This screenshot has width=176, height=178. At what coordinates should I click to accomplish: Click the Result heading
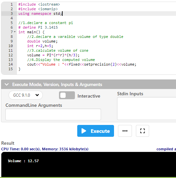click(8, 143)
